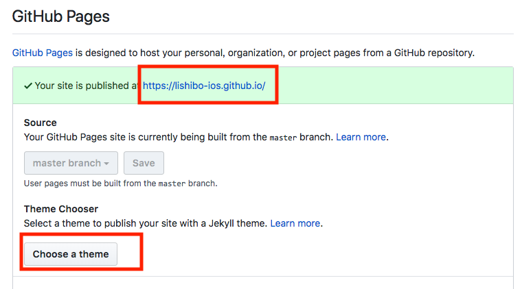Click the Choose a theme button
522x289 pixels.
[71, 254]
